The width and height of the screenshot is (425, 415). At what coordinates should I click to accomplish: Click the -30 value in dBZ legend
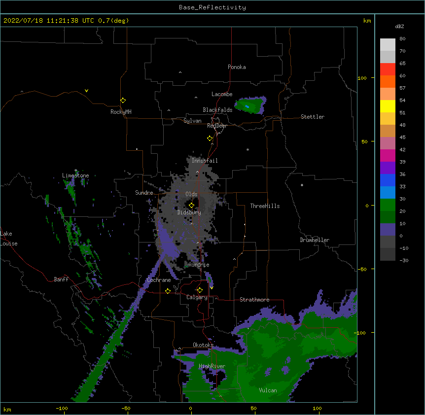tap(404, 261)
